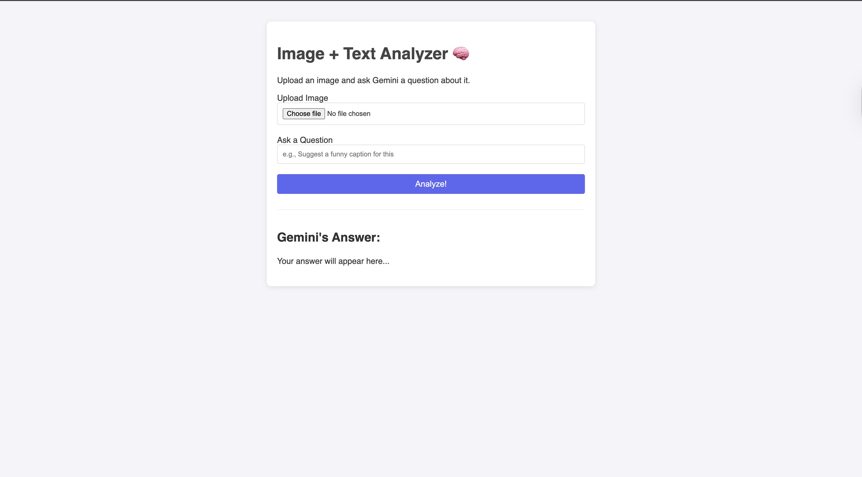This screenshot has height=477, width=862.
Task: Click the divider line above Gemini's Answer
Action: (431, 210)
